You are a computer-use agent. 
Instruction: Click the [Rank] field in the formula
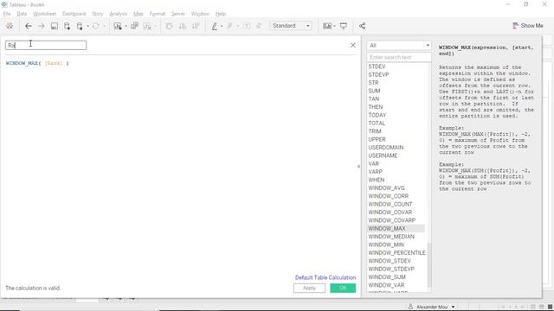[x=54, y=63]
